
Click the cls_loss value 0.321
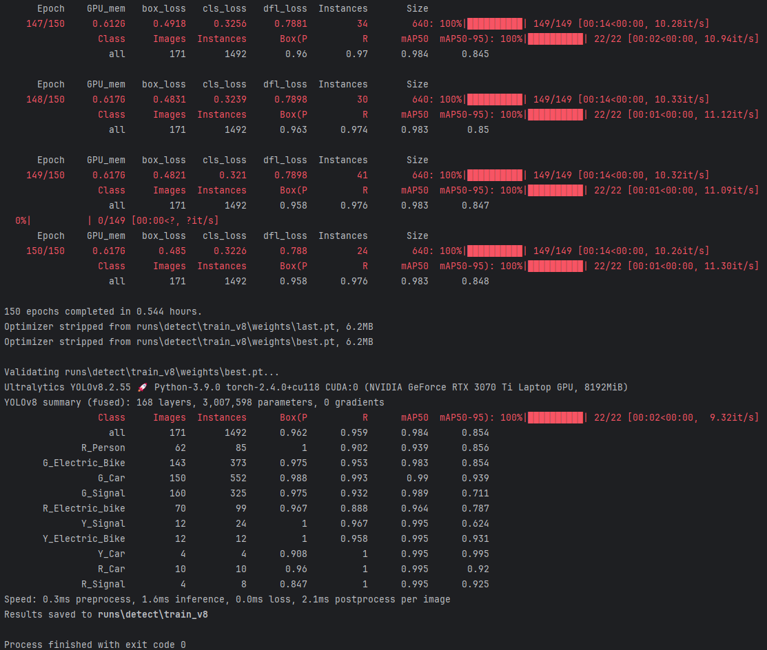(233, 175)
